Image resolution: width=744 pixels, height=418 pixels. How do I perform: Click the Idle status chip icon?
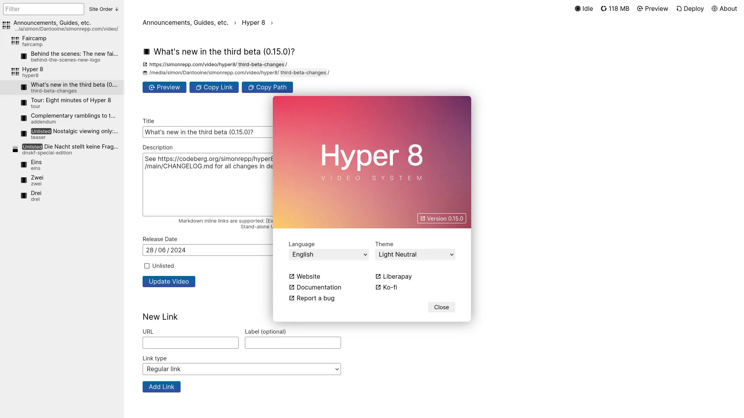click(x=578, y=8)
